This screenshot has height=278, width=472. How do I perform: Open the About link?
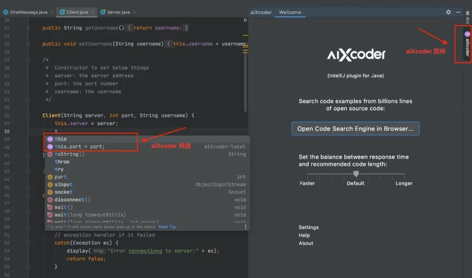306,243
